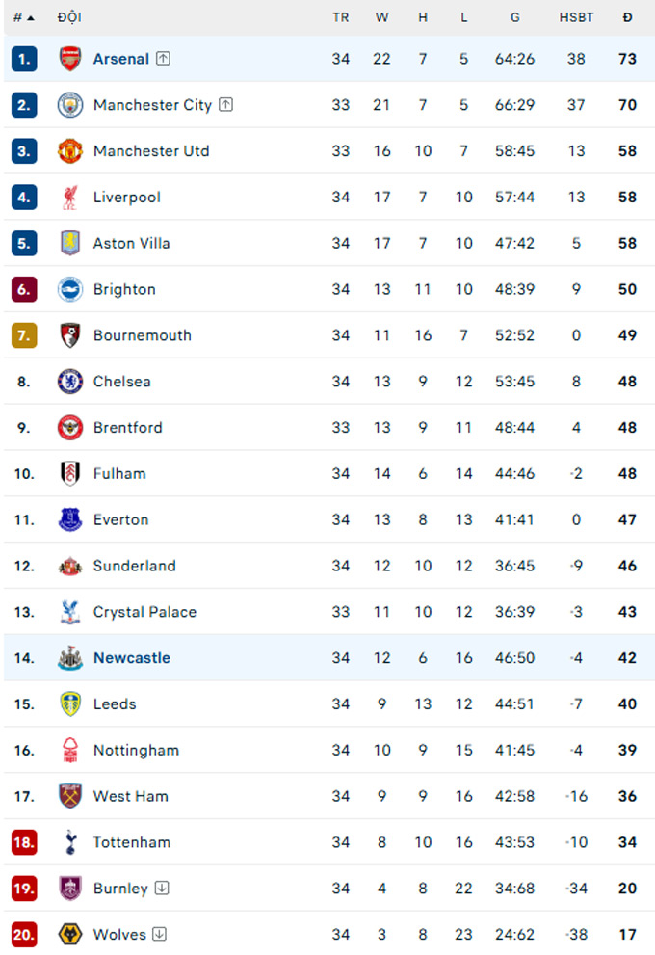Click the Manchester City crest icon
Screen dimensions: 655x955
pyautogui.click(x=70, y=105)
